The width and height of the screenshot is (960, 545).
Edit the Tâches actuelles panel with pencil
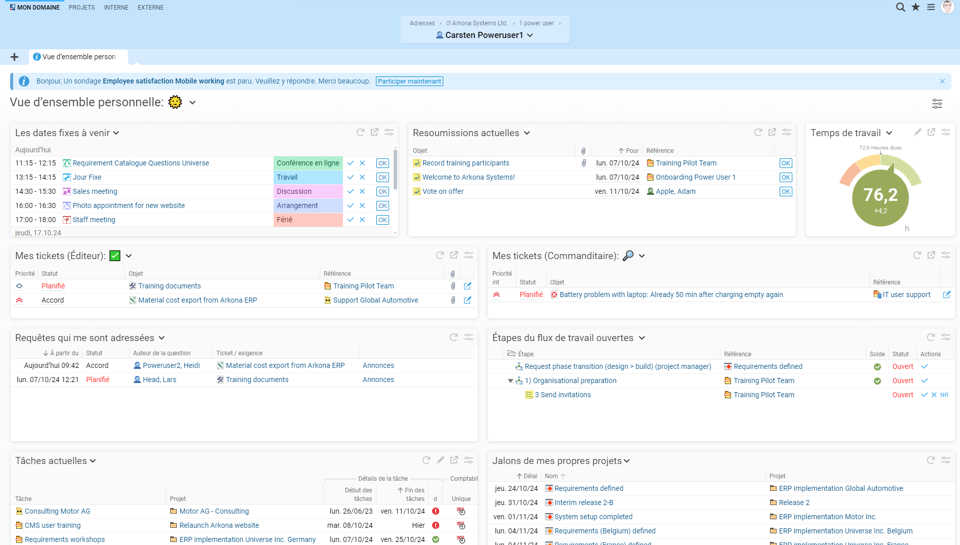point(440,460)
